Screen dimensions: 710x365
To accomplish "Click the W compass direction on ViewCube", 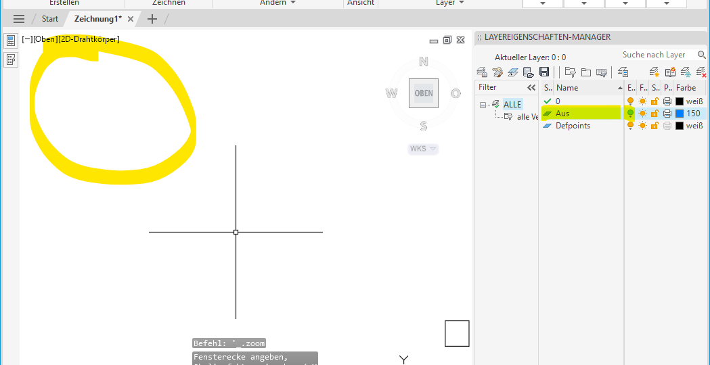I will point(391,93).
